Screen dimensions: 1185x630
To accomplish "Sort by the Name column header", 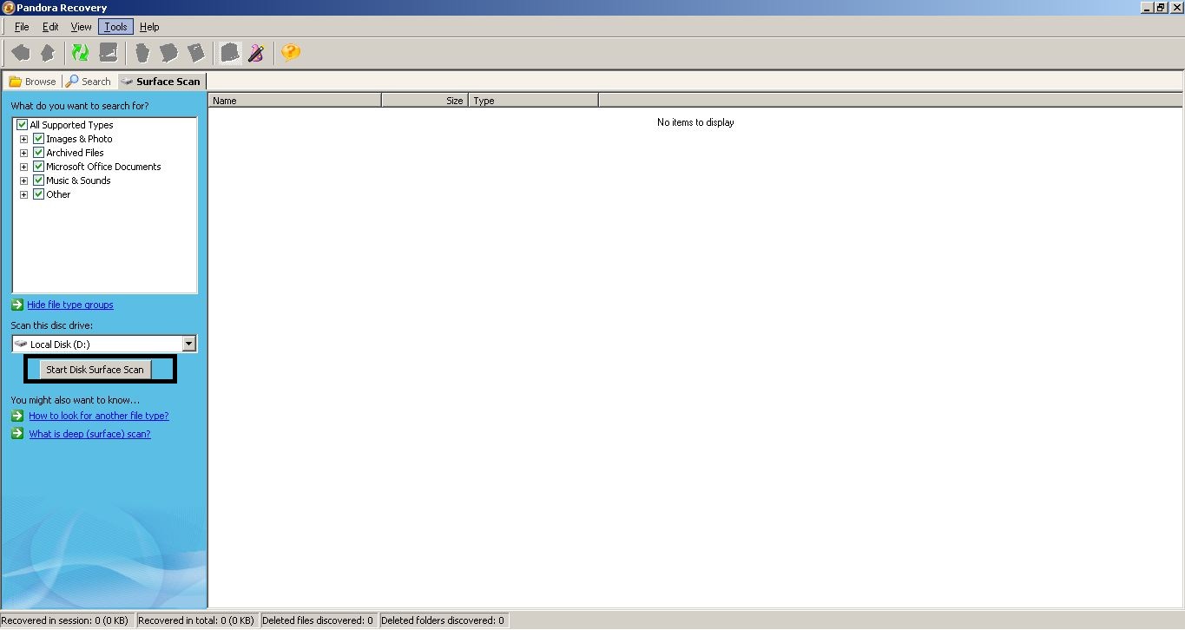I will point(295,101).
